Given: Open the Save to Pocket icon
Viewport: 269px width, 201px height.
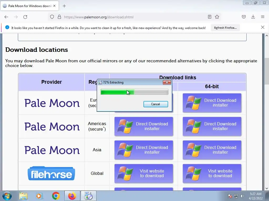Looking at the screenshot, I should tap(244, 17).
